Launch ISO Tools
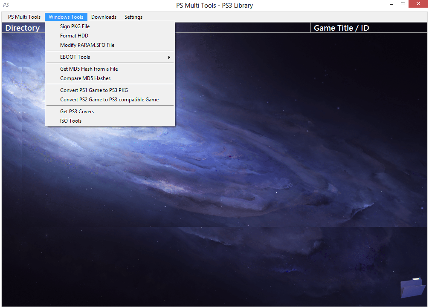The image size is (429, 307). pos(71,121)
